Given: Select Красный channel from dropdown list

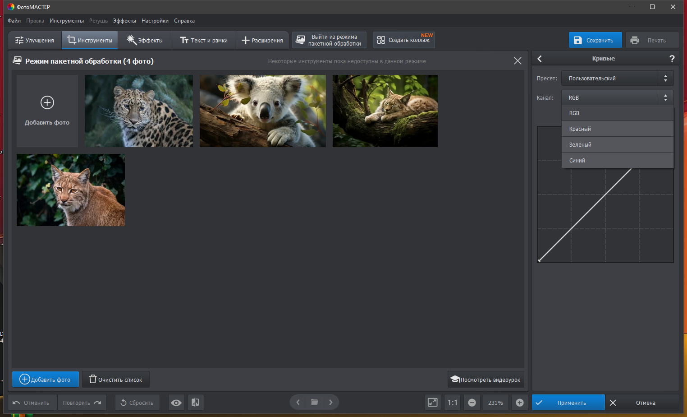Looking at the screenshot, I should pos(617,129).
